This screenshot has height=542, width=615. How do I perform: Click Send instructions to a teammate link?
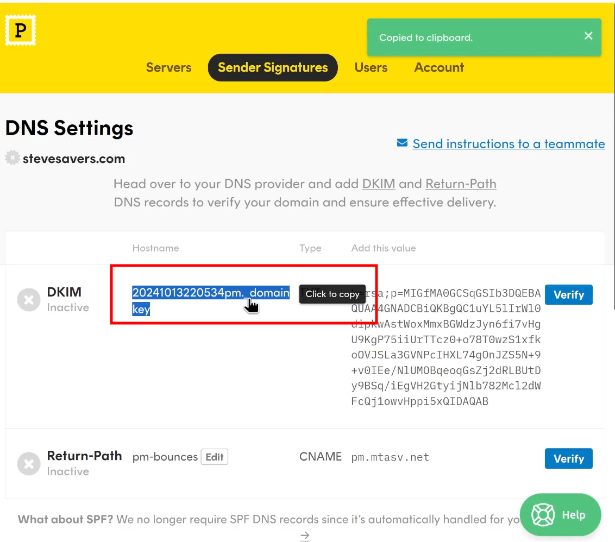(509, 144)
